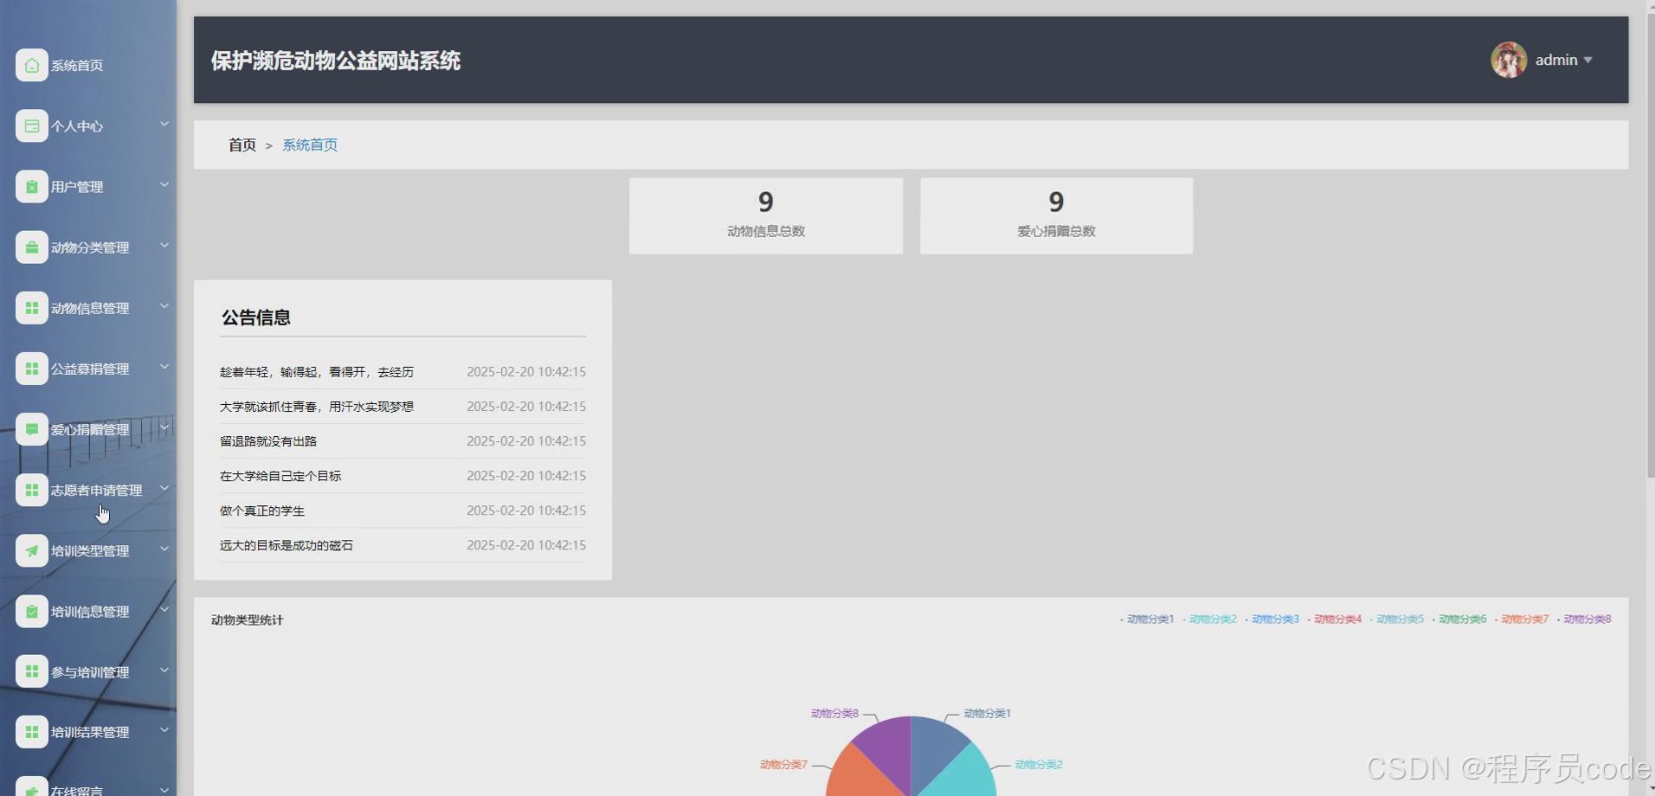Expand 个人中心 using its chevron
Screen dimensions: 1655x796
point(164,124)
